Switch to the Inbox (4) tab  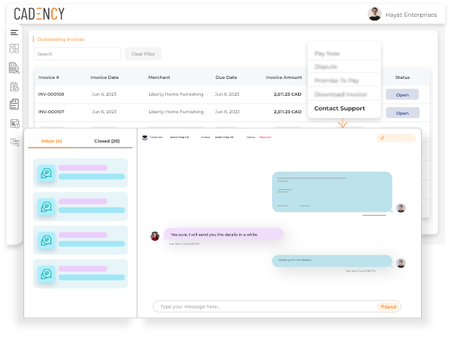click(51, 141)
